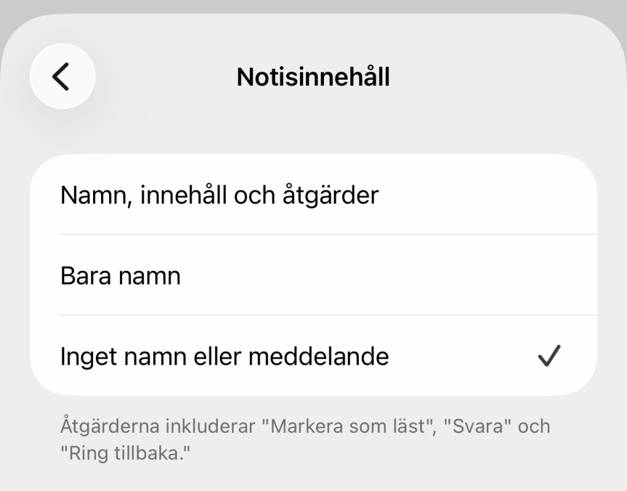Choose the "Bara namn" option
The height and width of the screenshot is (491, 627).
pos(121,276)
